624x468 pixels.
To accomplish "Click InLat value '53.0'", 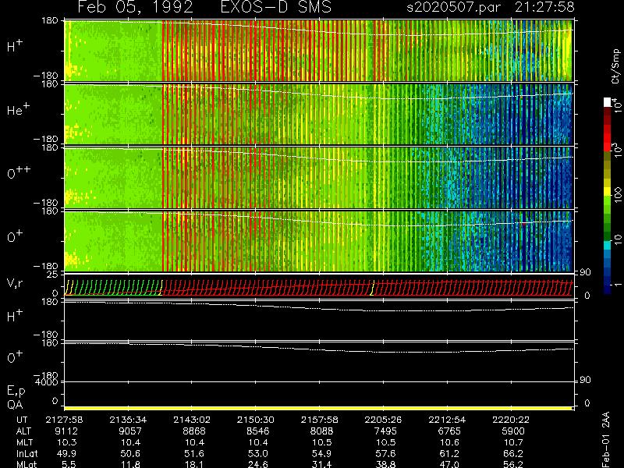I will 258,453.
